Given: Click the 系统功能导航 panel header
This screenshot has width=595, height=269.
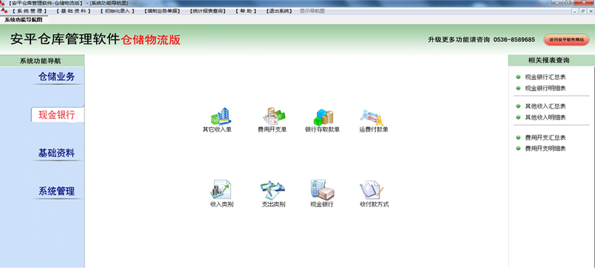Looking at the screenshot, I should pyautogui.click(x=42, y=61).
